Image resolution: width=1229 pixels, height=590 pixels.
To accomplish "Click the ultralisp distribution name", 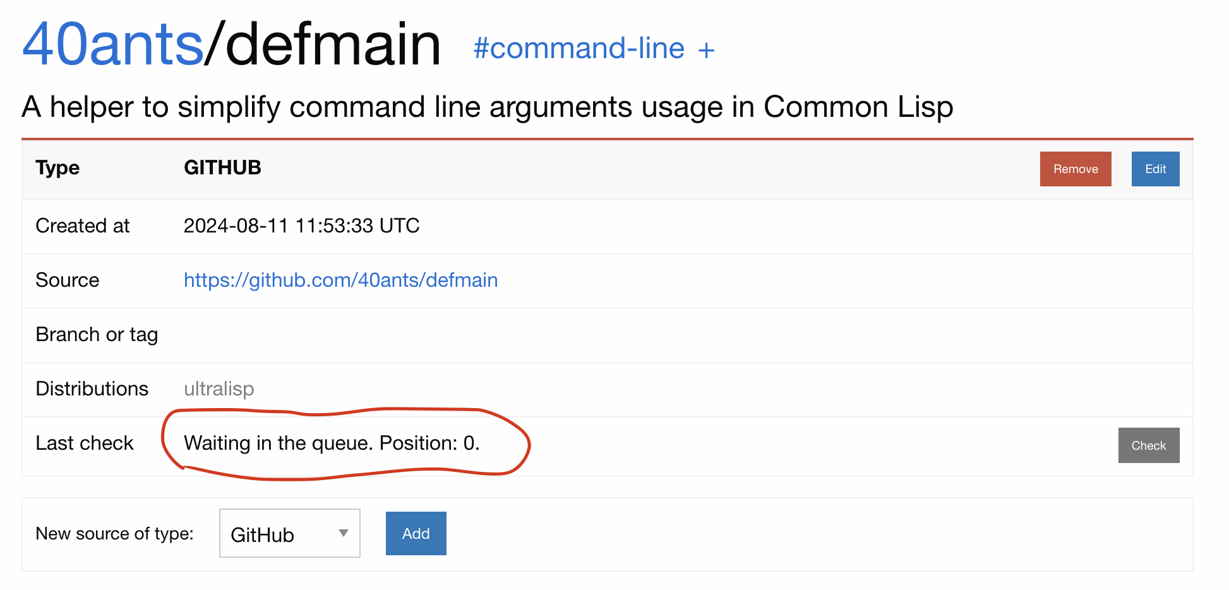I will 219,388.
